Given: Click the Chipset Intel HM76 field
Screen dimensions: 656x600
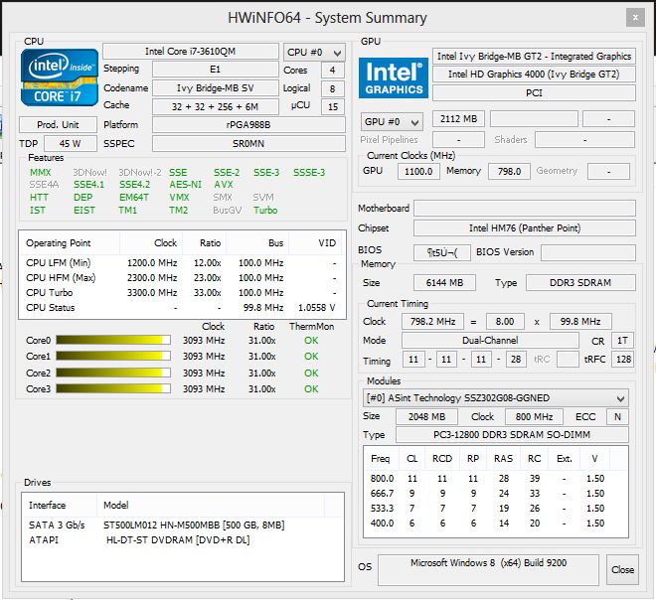Looking at the screenshot, I should (525, 227).
